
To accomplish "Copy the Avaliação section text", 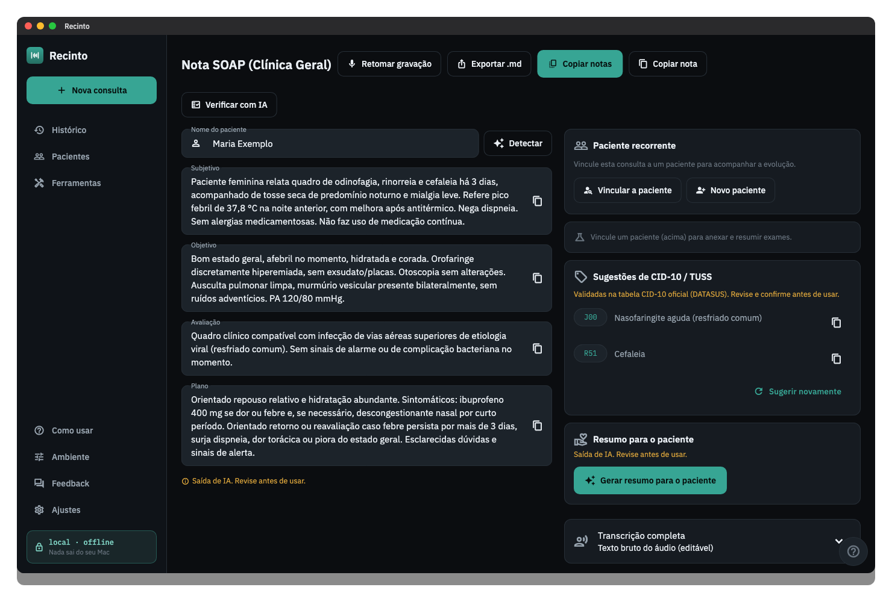I will coord(537,349).
